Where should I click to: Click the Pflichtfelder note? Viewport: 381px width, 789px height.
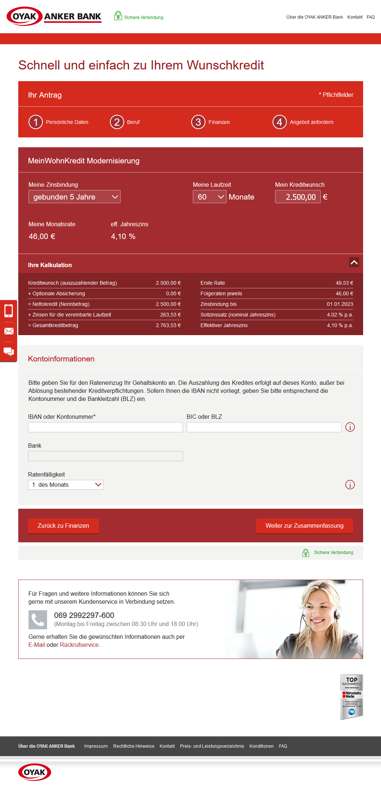(x=336, y=95)
